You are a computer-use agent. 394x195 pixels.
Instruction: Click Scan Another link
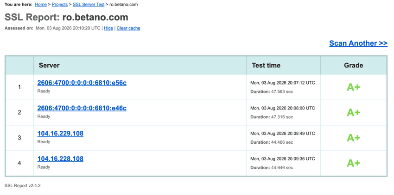coord(358,43)
